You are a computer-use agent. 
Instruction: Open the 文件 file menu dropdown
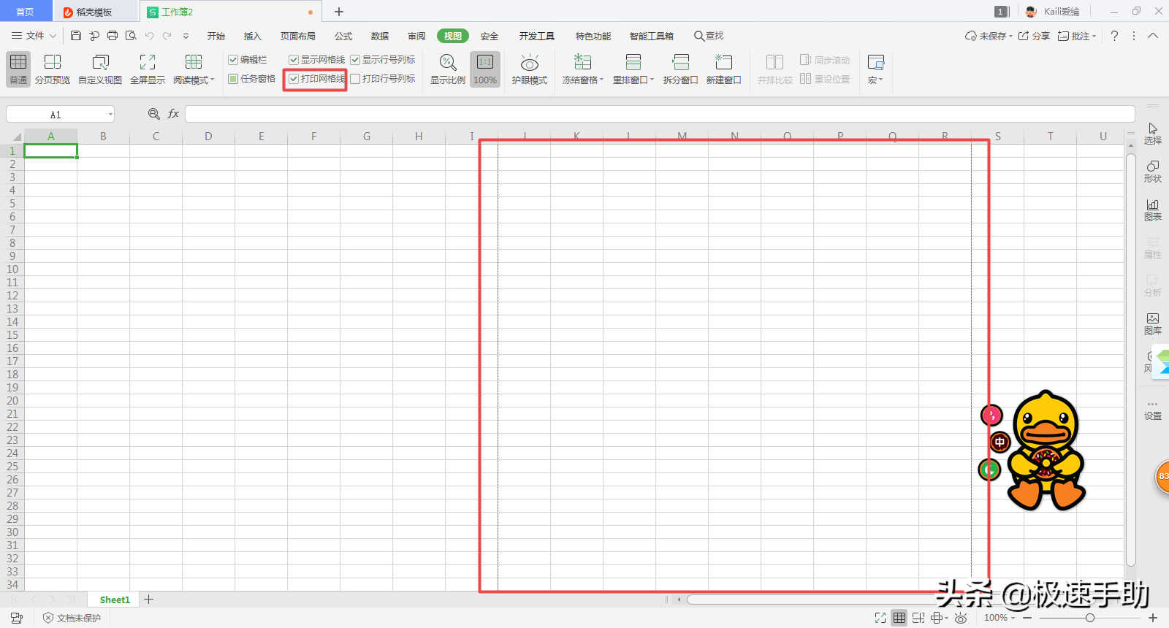(34, 35)
